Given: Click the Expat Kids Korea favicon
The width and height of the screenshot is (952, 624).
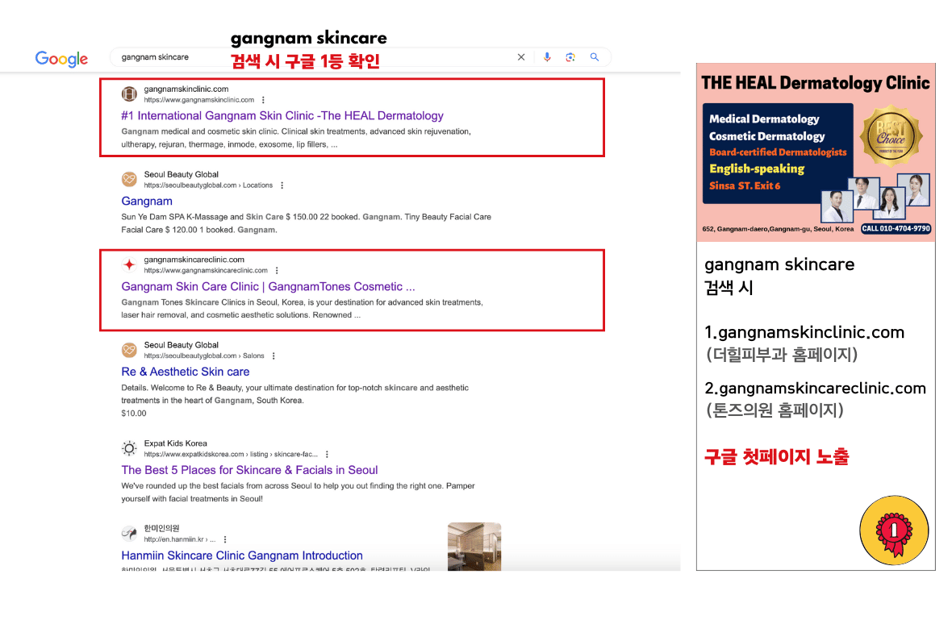Looking at the screenshot, I should click(129, 448).
